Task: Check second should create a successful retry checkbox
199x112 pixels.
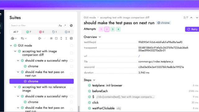Action: point(72,96)
